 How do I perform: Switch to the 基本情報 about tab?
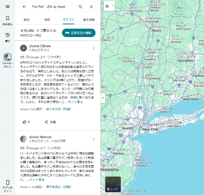point(89,20)
